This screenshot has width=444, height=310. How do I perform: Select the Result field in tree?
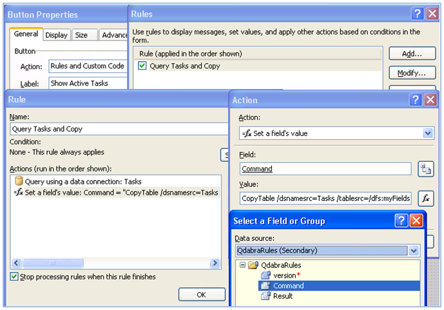coord(282,296)
